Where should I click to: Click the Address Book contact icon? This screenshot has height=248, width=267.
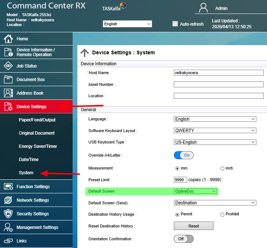pyautogui.click(x=8, y=93)
